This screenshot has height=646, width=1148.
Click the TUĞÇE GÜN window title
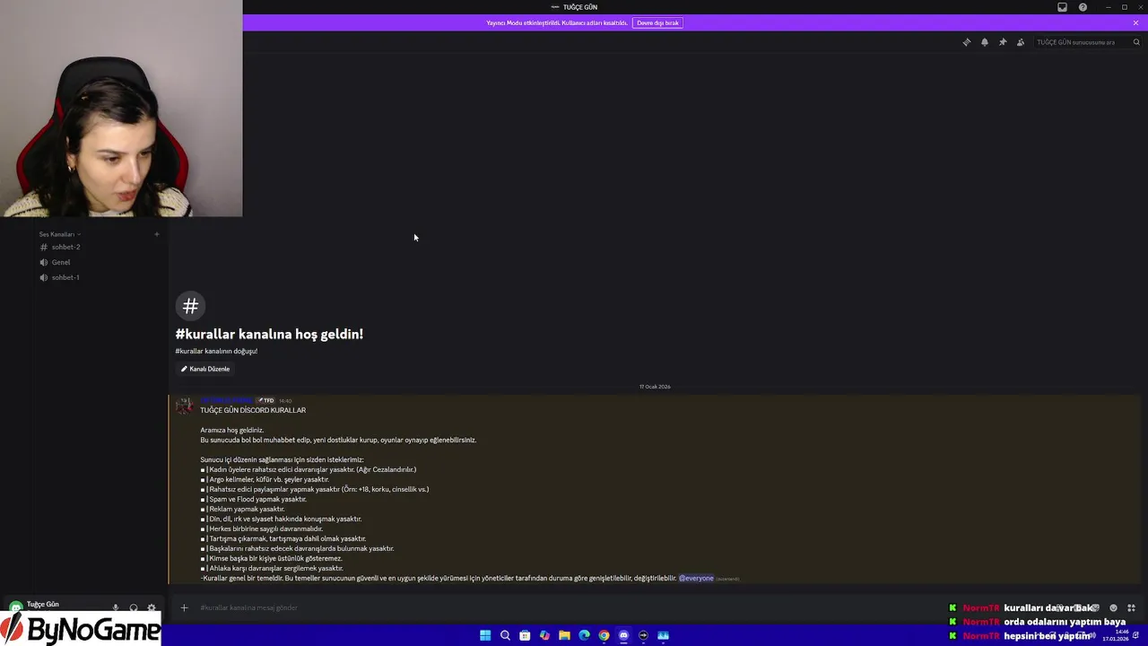(x=579, y=7)
